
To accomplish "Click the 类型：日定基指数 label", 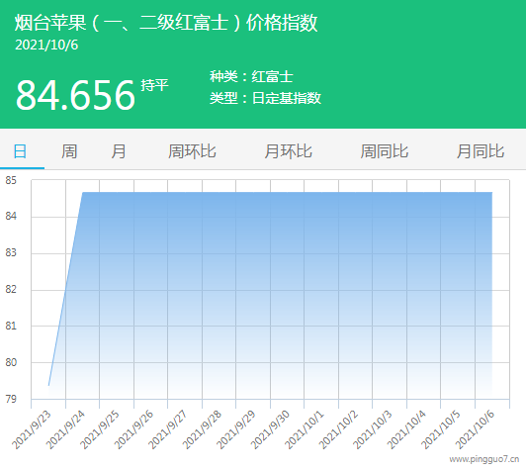I will point(265,98).
